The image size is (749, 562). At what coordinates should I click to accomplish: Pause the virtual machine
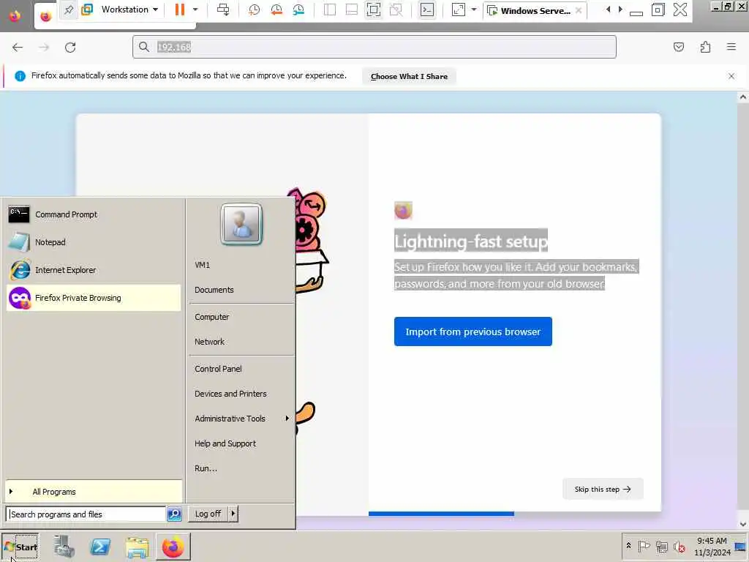pyautogui.click(x=180, y=10)
